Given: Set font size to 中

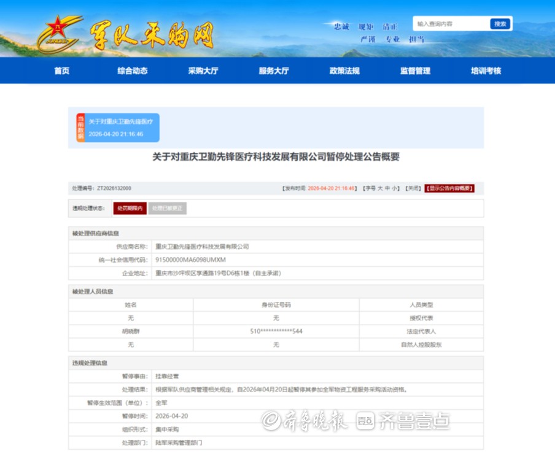Looking at the screenshot, I should click(x=387, y=188).
